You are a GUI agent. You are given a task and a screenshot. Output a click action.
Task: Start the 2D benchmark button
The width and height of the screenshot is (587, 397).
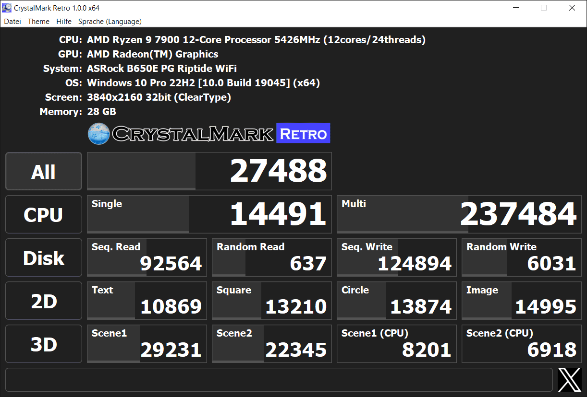tap(44, 301)
